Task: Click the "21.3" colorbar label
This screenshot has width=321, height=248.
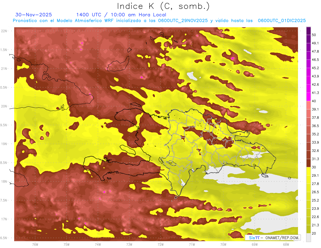Action: 315,225
